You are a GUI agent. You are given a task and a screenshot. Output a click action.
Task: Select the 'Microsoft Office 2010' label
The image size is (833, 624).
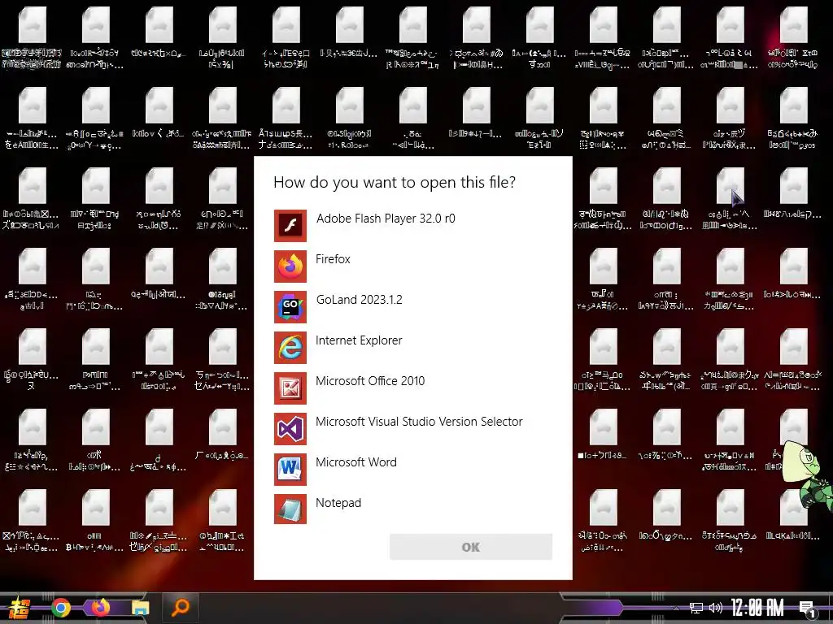point(370,381)
